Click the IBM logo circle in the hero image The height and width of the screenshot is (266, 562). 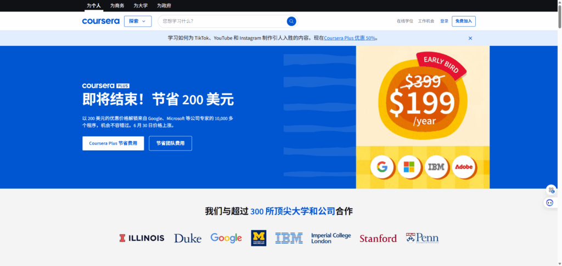(436, 167)
